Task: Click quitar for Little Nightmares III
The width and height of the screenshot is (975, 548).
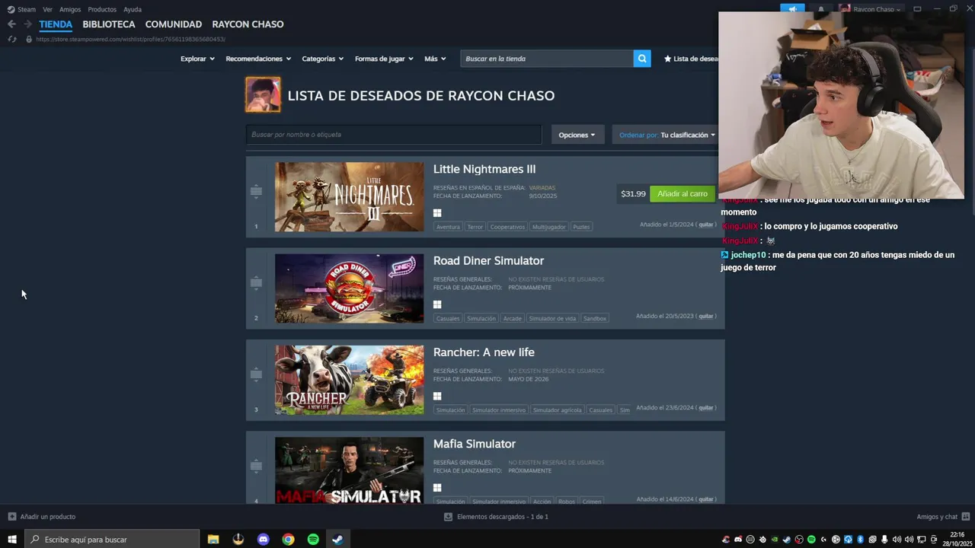Action: tap(706, 225)
